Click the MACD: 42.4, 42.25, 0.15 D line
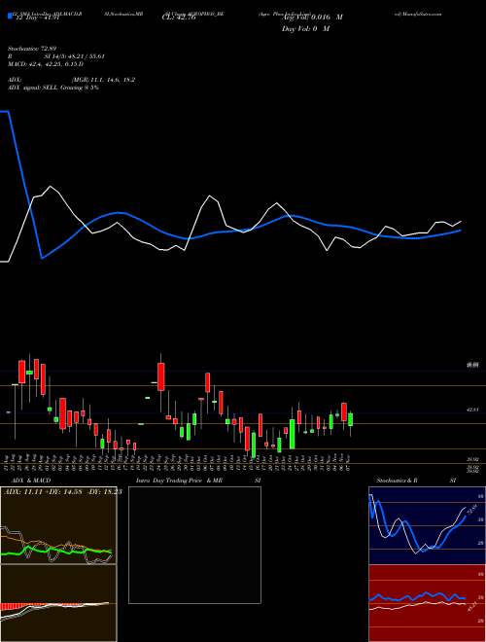The image size is (486, 642). point(46,64)
